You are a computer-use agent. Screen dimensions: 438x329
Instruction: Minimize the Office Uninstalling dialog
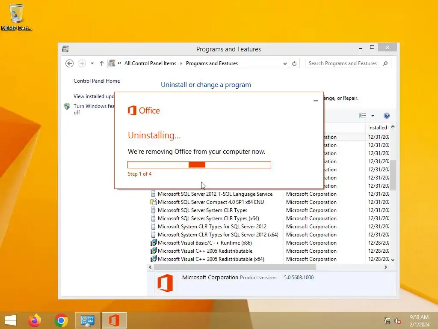[316, 100]
